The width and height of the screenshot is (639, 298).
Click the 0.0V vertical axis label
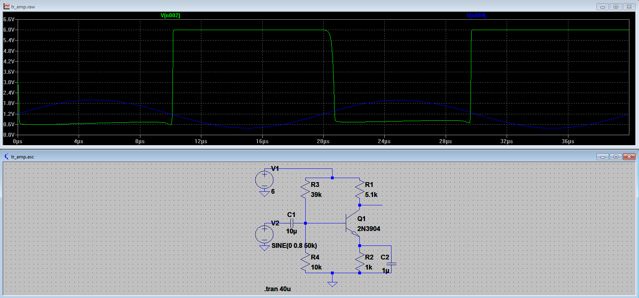pyautogui.click(x=9, y=135)
